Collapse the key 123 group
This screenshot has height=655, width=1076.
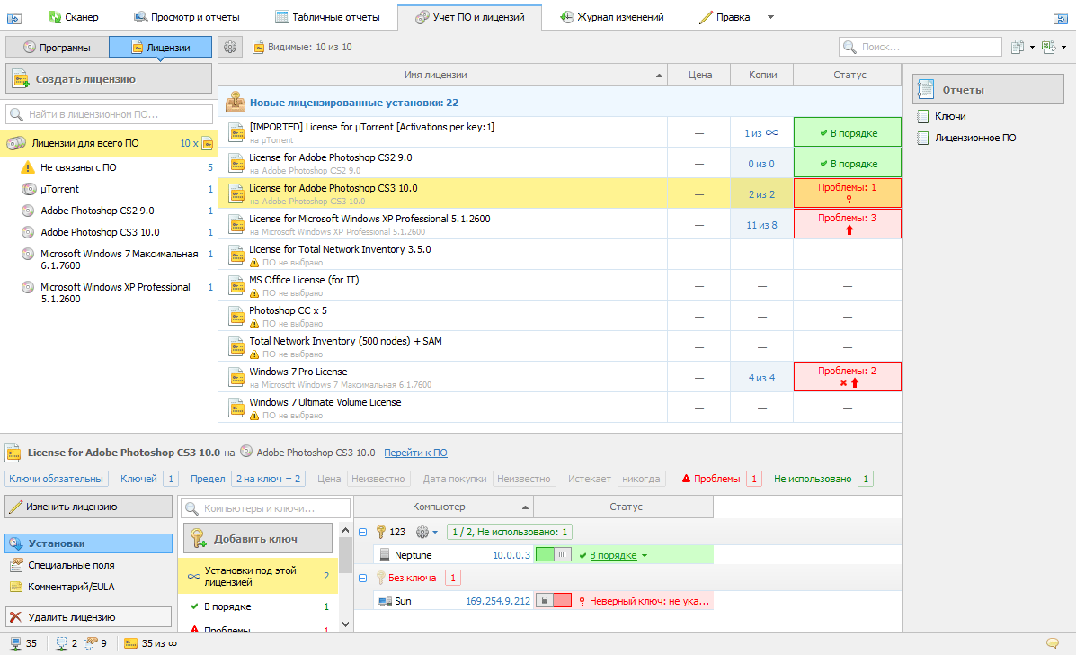pyautogui.click(x=363, y=532)
